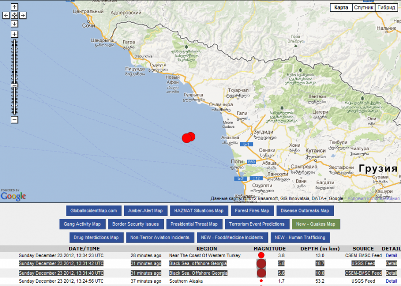The height and width of the screenshot is (286, 401).
Task: Pan the map right with arrow button
Action: (23, 15)
